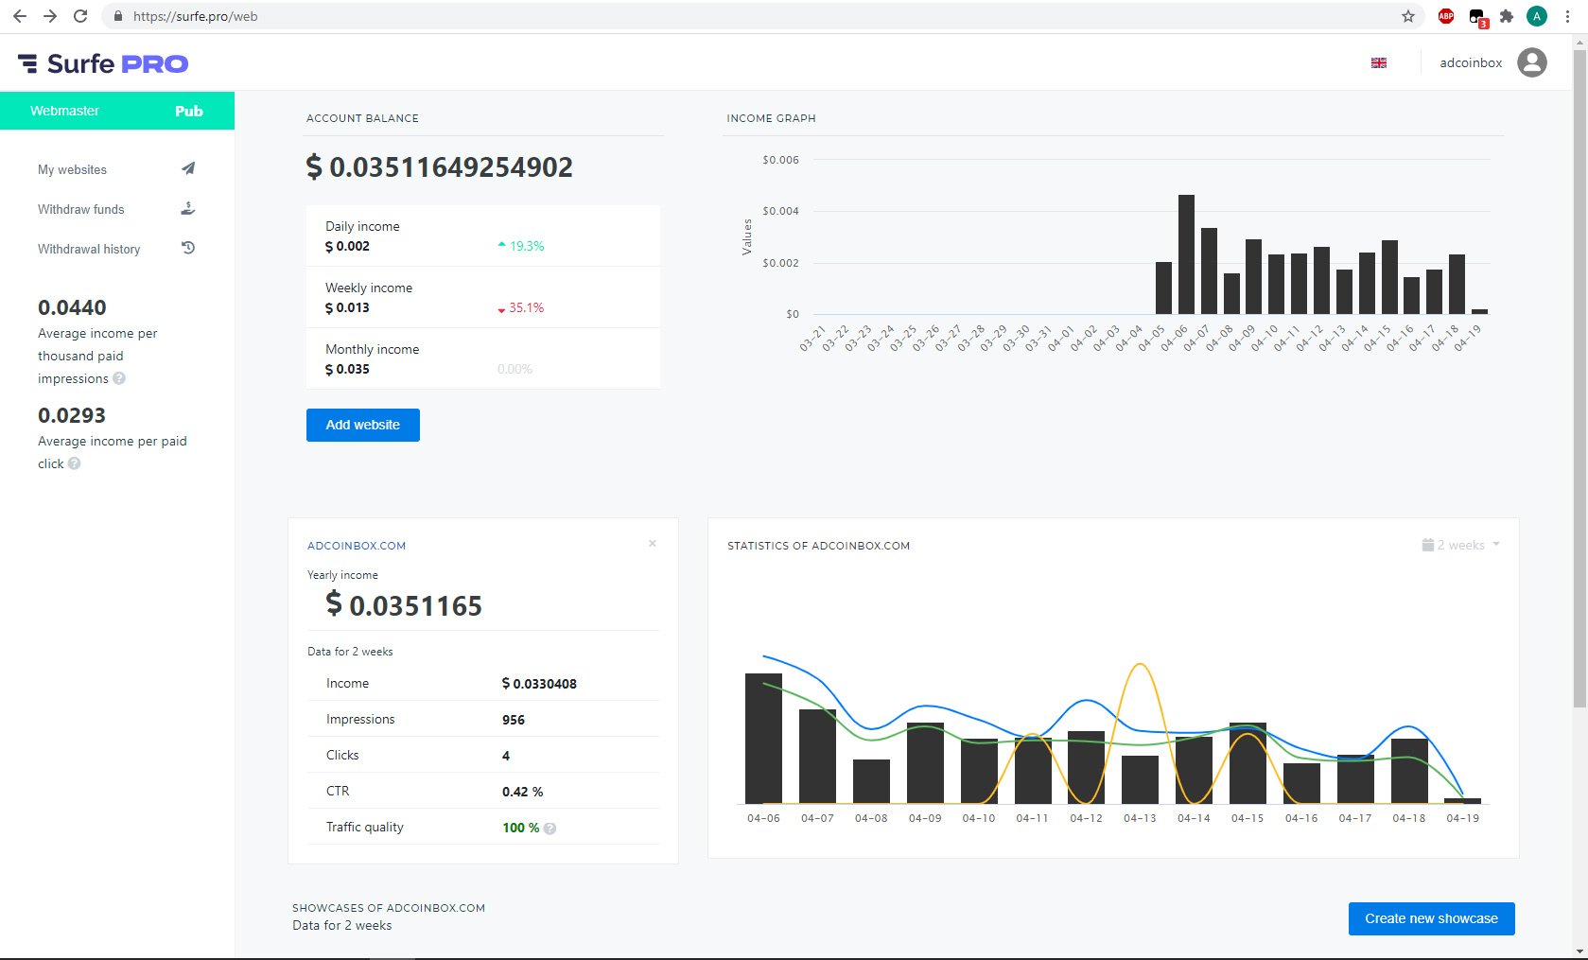
Task: Click the Surfe PRO logo
Action: [x=103, y=63]
